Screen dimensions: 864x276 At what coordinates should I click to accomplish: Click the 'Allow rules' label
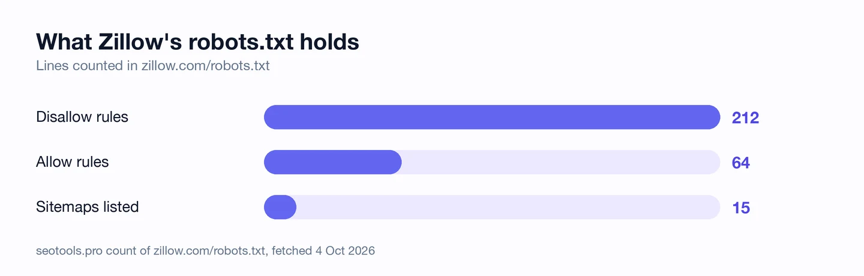[x=73, y=162]
